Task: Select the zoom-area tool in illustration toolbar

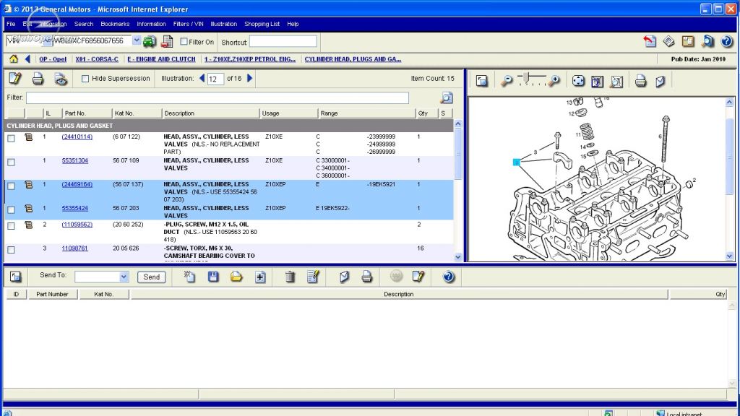Action: pyautogui.click(x=616, y=81)
